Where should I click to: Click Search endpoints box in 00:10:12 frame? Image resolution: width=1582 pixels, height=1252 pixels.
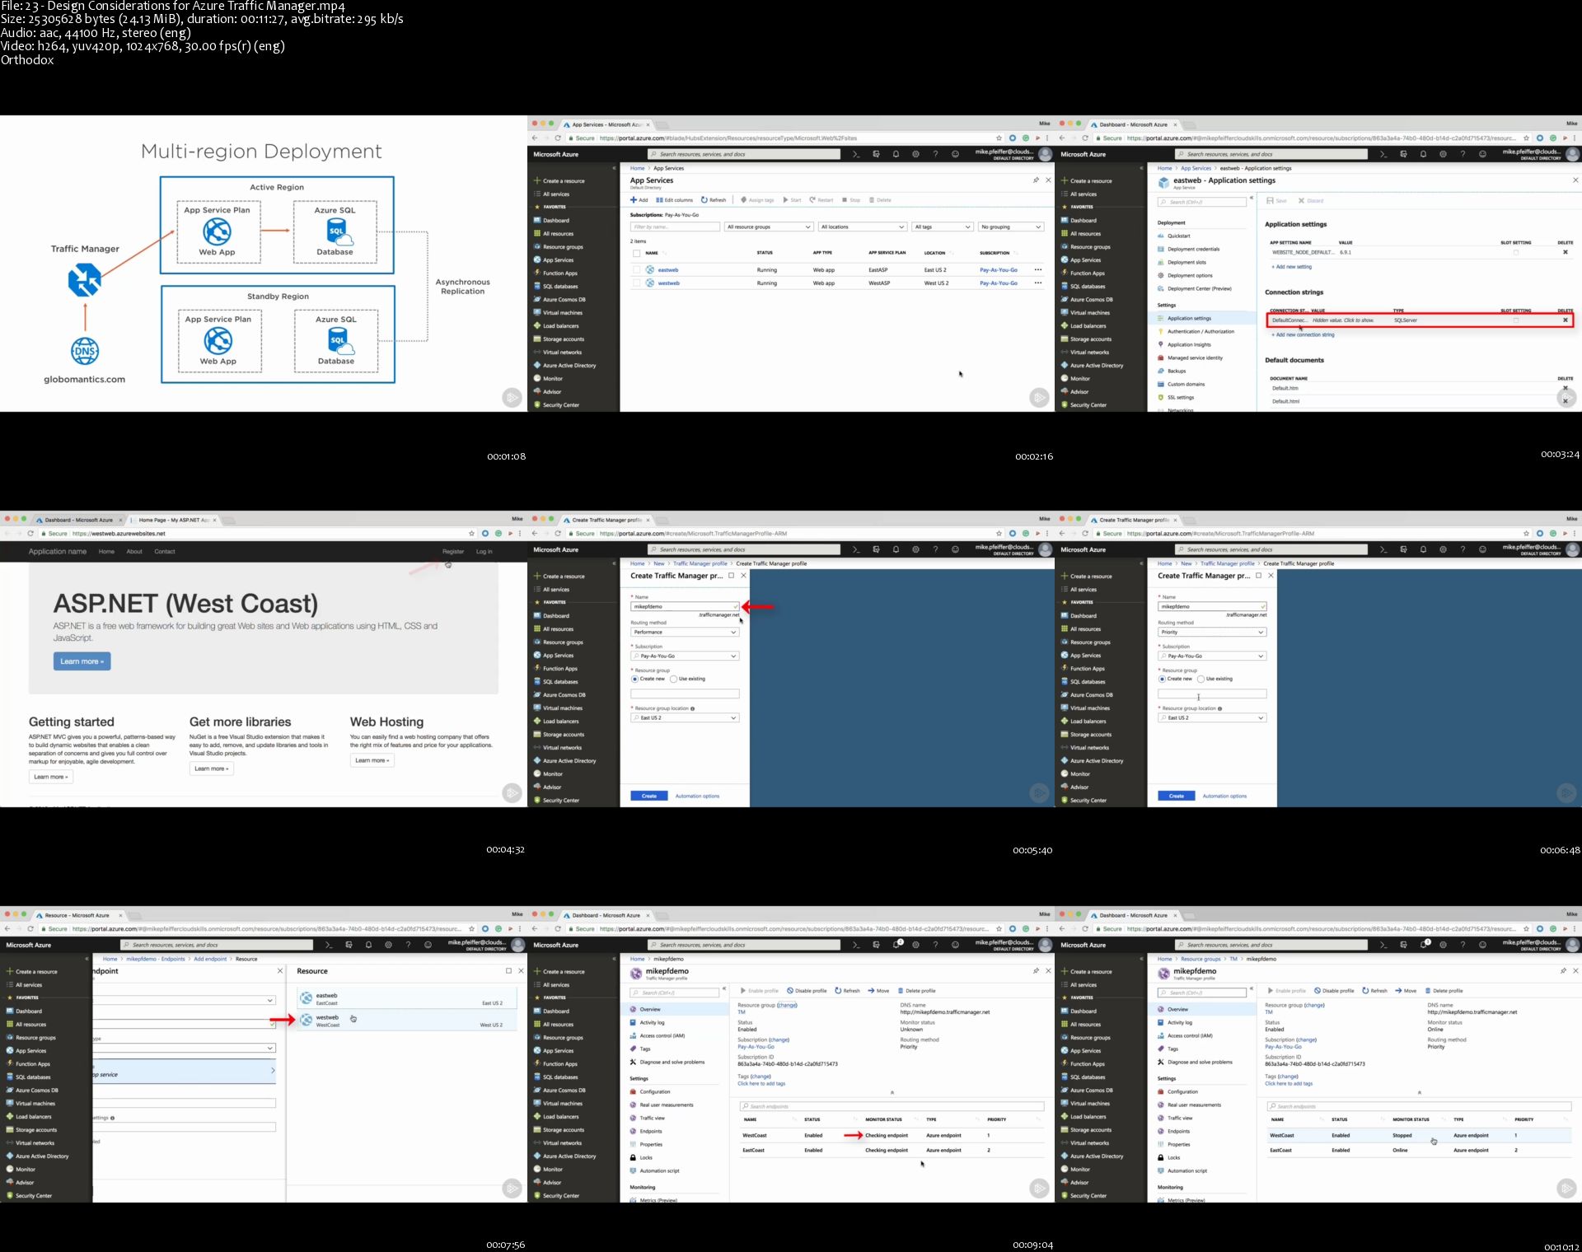[1418, 1106]
